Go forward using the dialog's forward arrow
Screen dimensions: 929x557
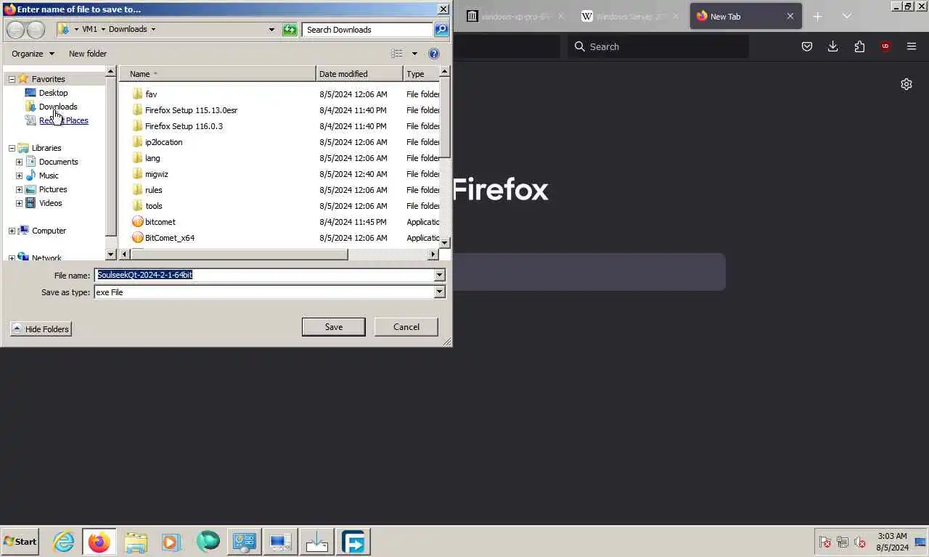point(36,30)
